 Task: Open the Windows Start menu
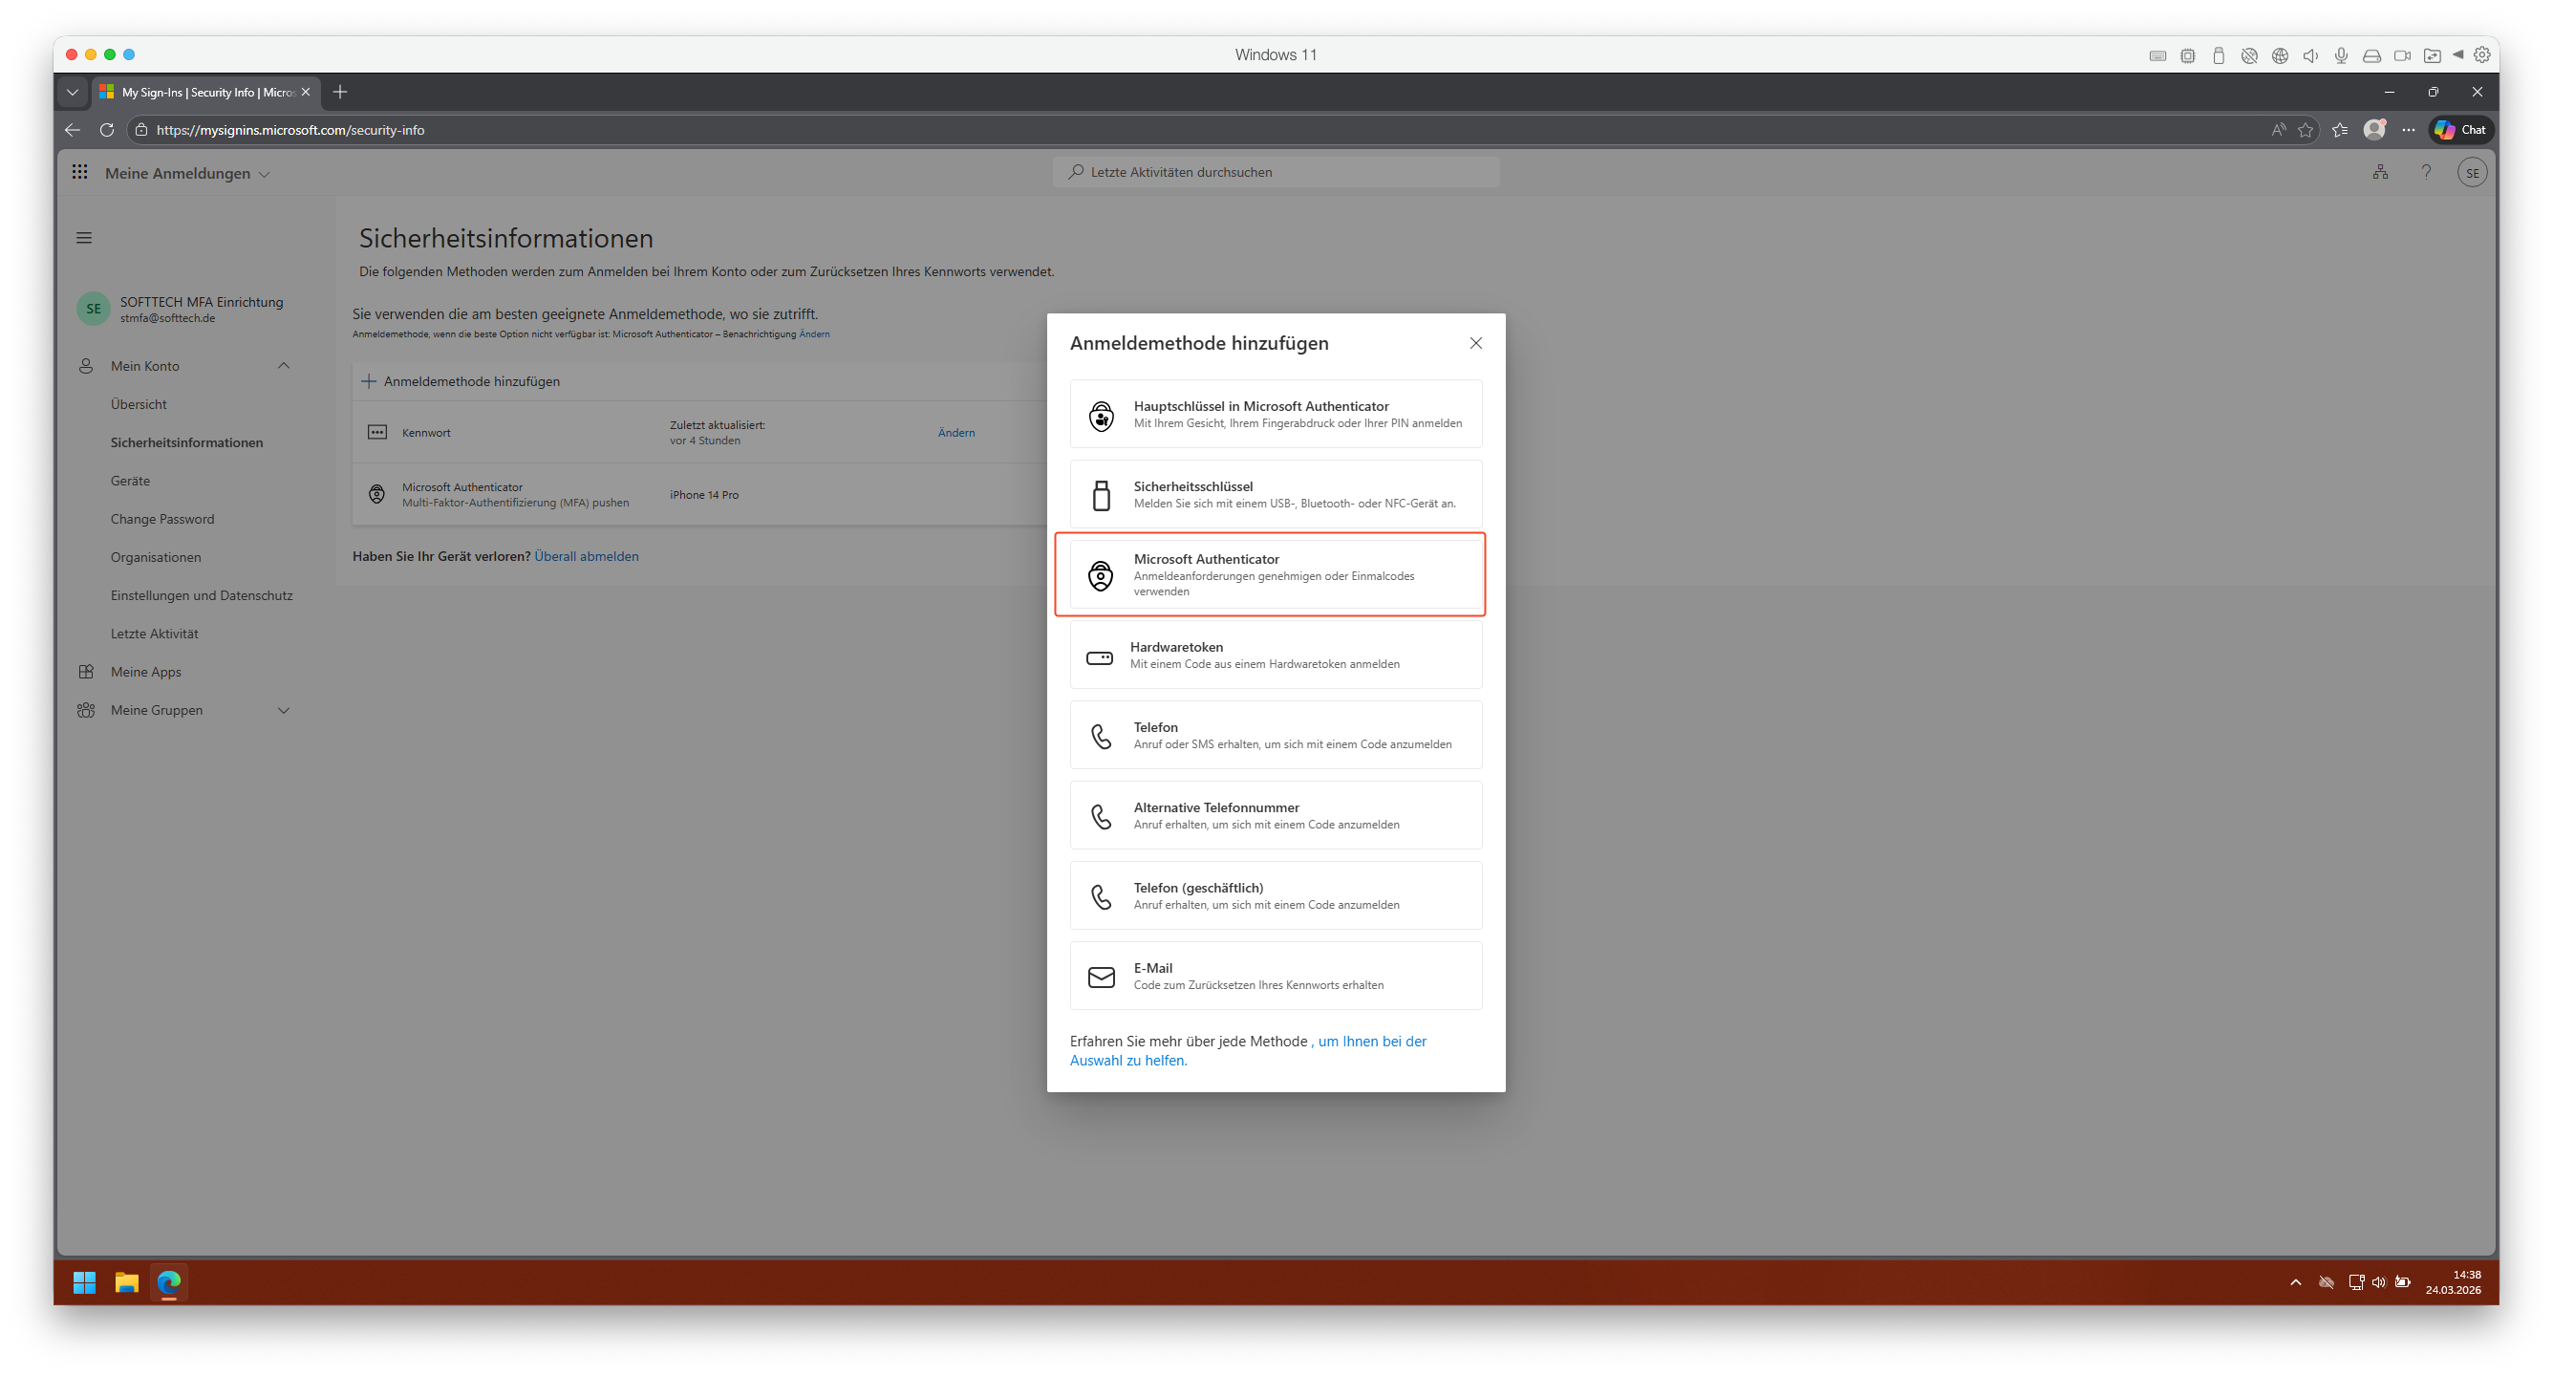[x=84, y=1281]
